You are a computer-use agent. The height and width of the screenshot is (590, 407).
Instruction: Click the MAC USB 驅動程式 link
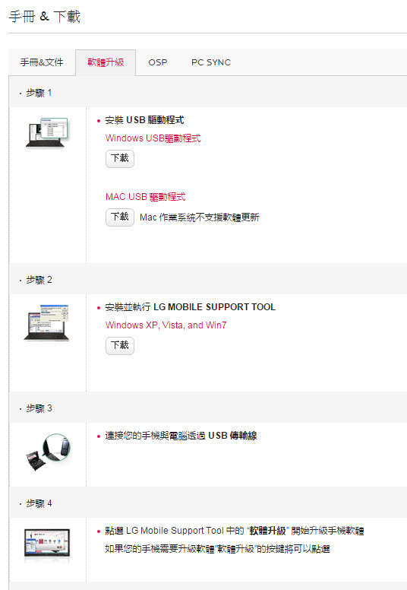coord(146,197)
